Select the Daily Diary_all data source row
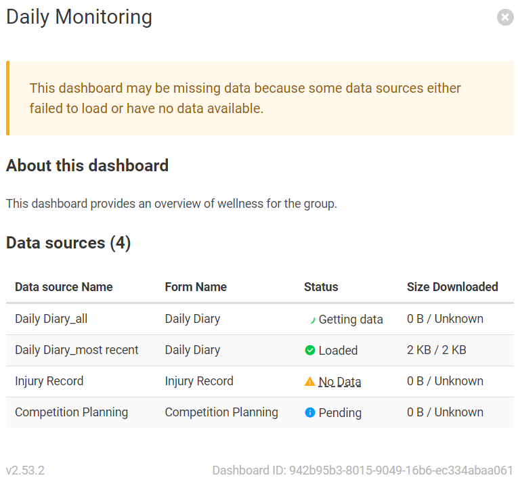Image resolution: width=518 pixels, height=482 pixels. tap(259, 319)
